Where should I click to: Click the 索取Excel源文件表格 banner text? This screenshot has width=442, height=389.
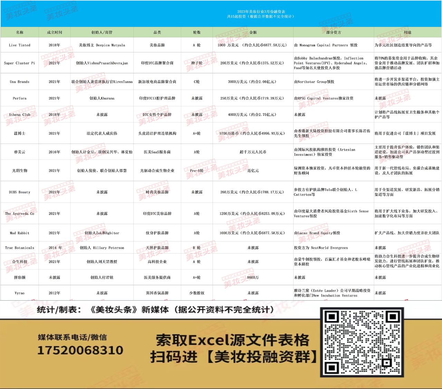[x=232, y=340]
